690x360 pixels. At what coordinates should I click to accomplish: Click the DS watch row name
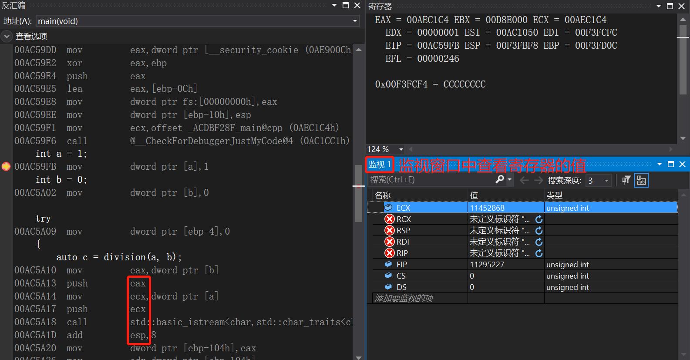click(x=401, y=287)
